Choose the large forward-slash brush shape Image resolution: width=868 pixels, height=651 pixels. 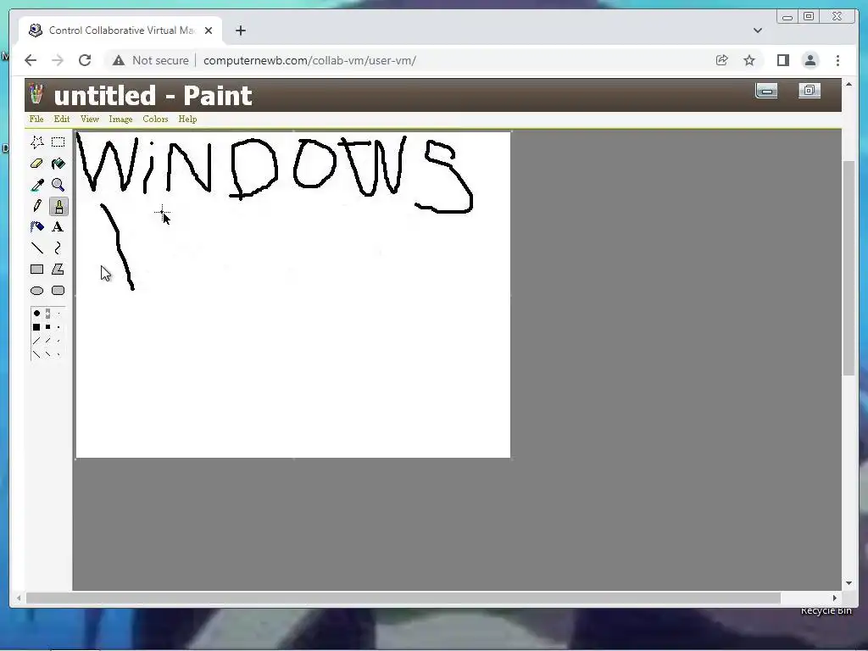[36, 341]
